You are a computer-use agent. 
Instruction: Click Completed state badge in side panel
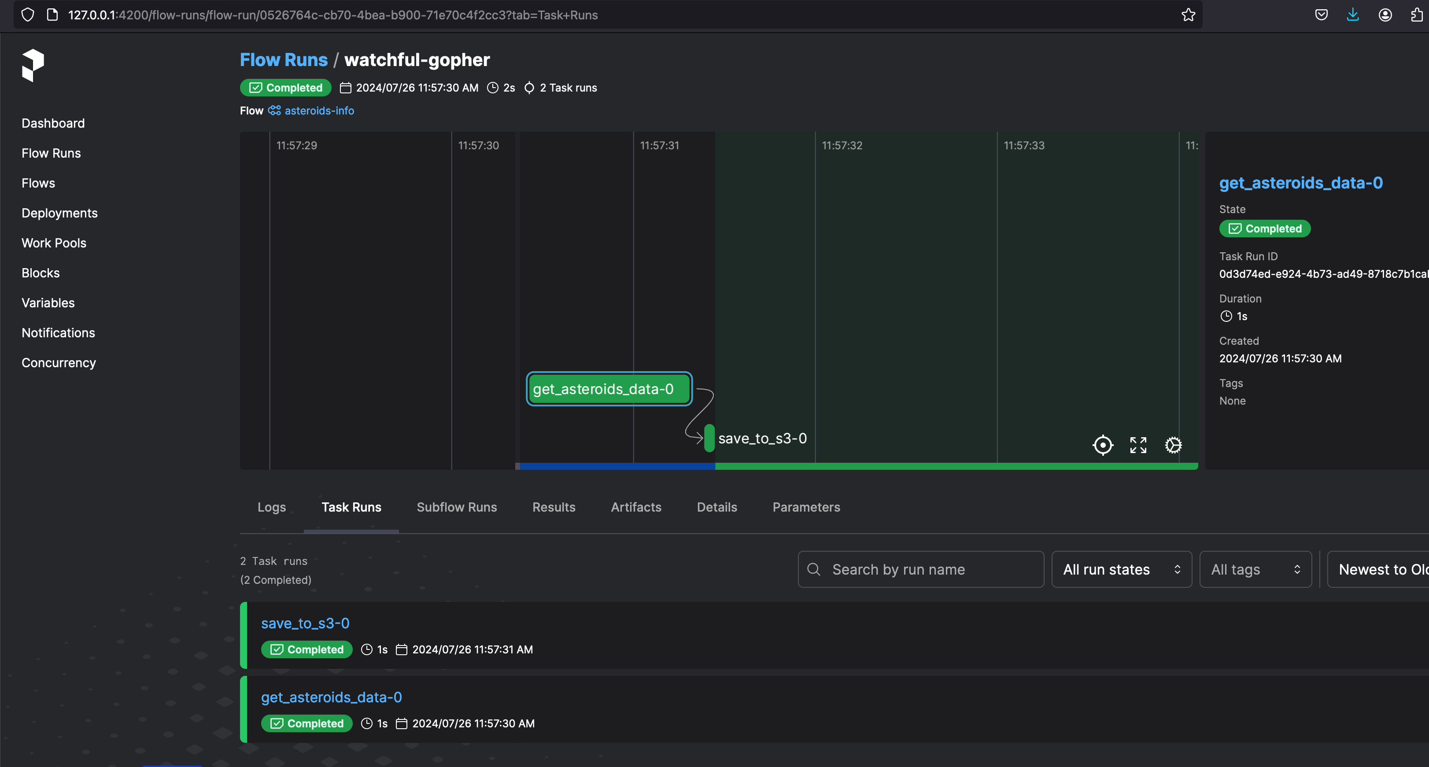[x=1265, y=229]
